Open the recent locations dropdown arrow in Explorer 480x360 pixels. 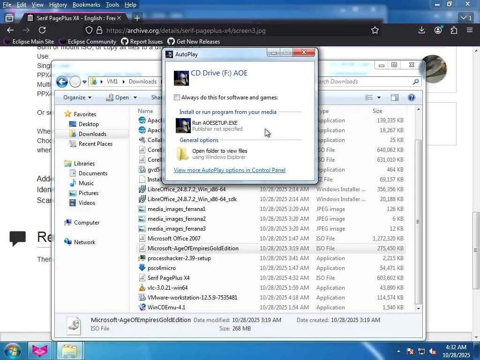pos(84,82)
